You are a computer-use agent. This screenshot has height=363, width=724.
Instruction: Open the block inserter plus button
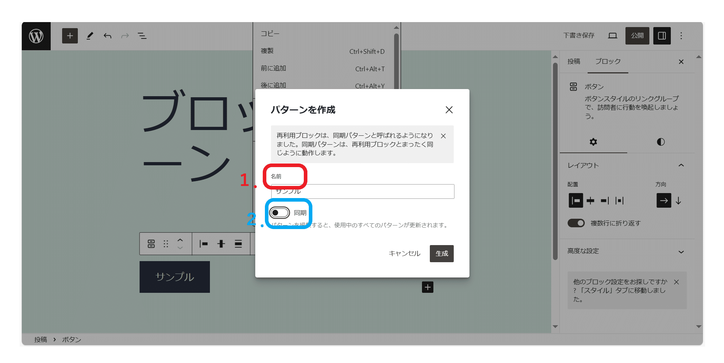pos(70,36)
